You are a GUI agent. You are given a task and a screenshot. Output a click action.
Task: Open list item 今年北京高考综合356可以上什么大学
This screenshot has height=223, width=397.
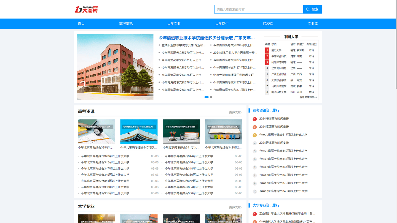tap(189, 194)
